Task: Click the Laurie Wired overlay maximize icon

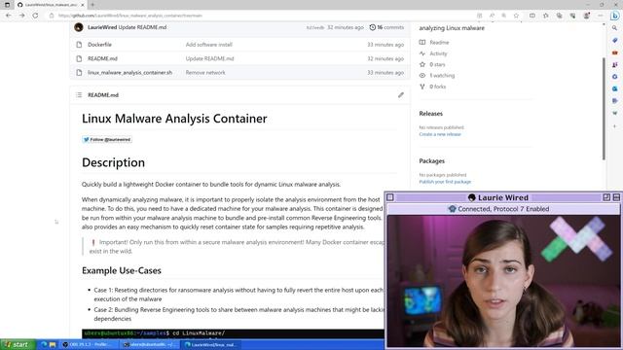Action: coord(606,197)
